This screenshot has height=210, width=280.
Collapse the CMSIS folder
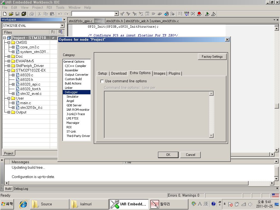(x=9, y=42)
